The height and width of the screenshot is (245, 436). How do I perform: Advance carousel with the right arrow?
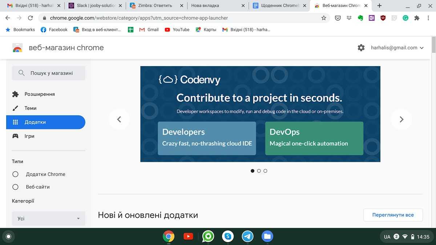[401, 119]
